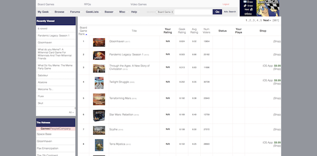This screenshot has height=156, width=317.
Task: Open Pandemic Legacy: Season 1 table link
Action: [x=126, y=54]
